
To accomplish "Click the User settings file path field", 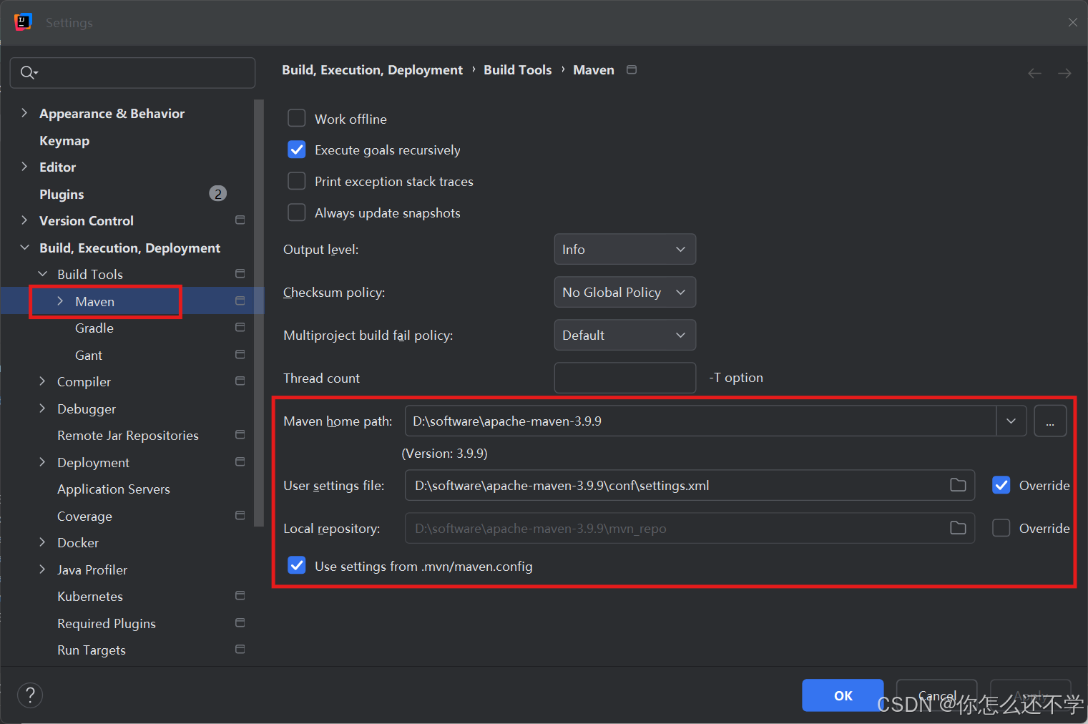I will 690,485.
